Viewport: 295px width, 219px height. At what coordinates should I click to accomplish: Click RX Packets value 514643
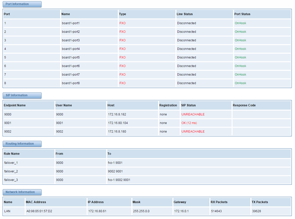click(x=216, y=211)
